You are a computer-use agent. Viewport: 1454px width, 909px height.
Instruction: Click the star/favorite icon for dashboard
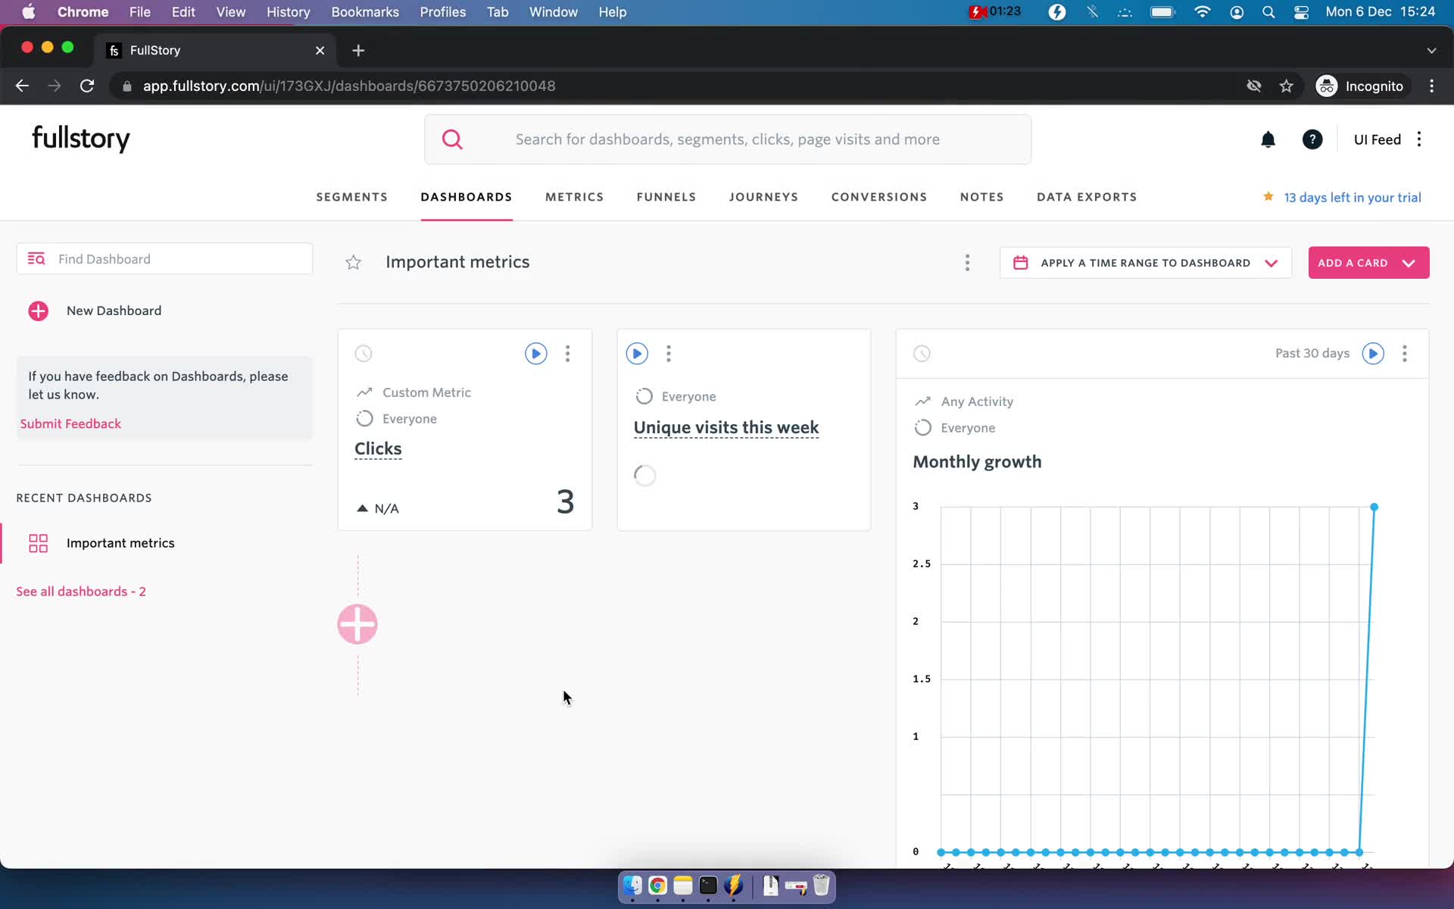click(x=353, y=262)
